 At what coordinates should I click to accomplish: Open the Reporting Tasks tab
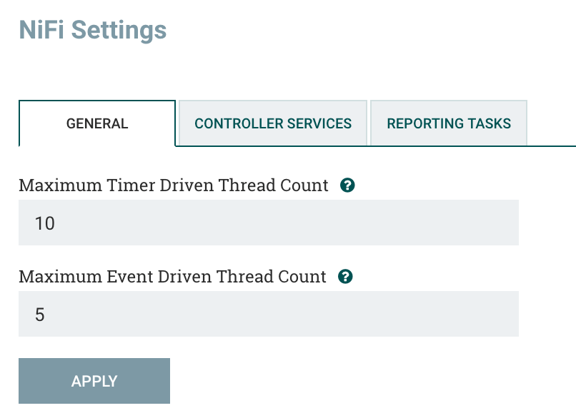(x=449, y=123)
